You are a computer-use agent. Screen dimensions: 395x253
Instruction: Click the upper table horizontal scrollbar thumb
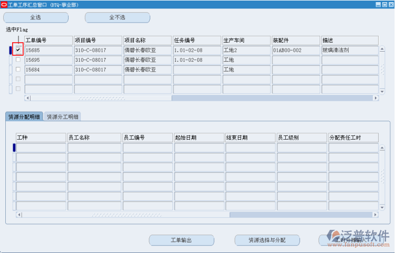click(100, 98)
